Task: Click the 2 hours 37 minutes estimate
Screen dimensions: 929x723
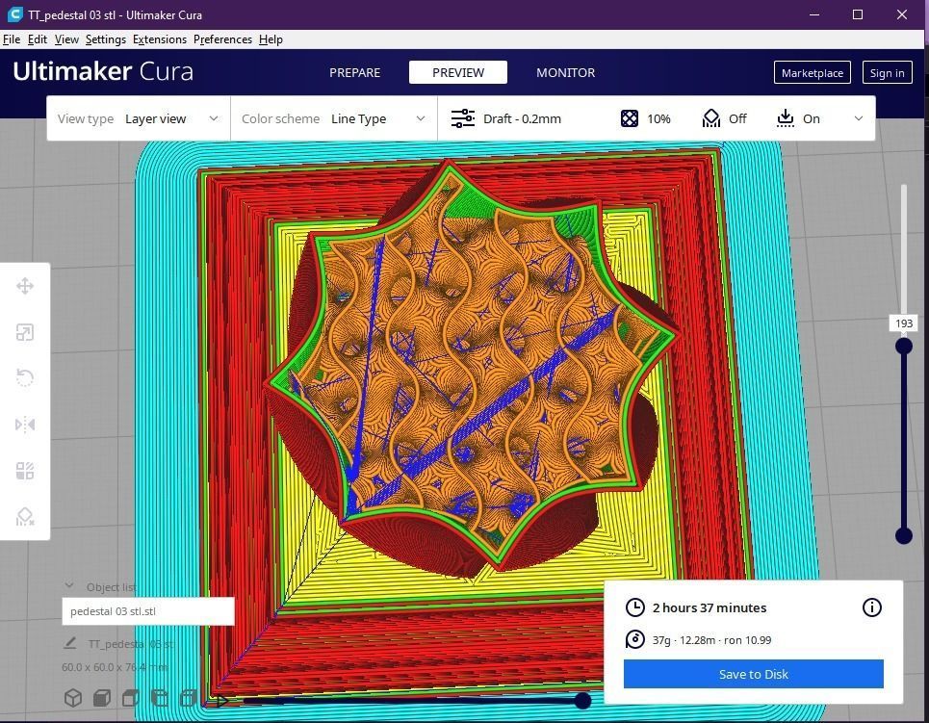Action: pos(710,607)
